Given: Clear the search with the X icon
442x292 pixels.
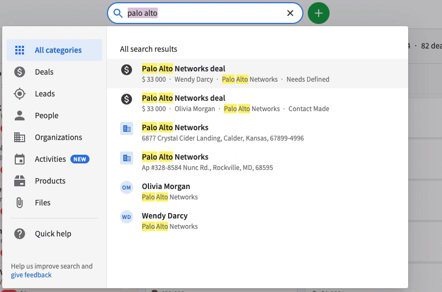Looking at the screenshot, I should pos(290,13).
